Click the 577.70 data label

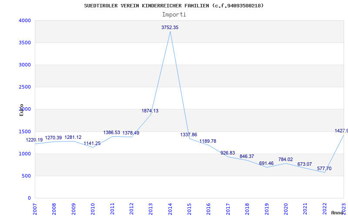324,168
